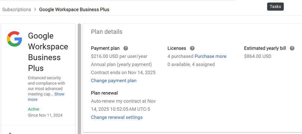302x134 pixels.
Task: Click the Plan details heading
Action: click(106, 32)
